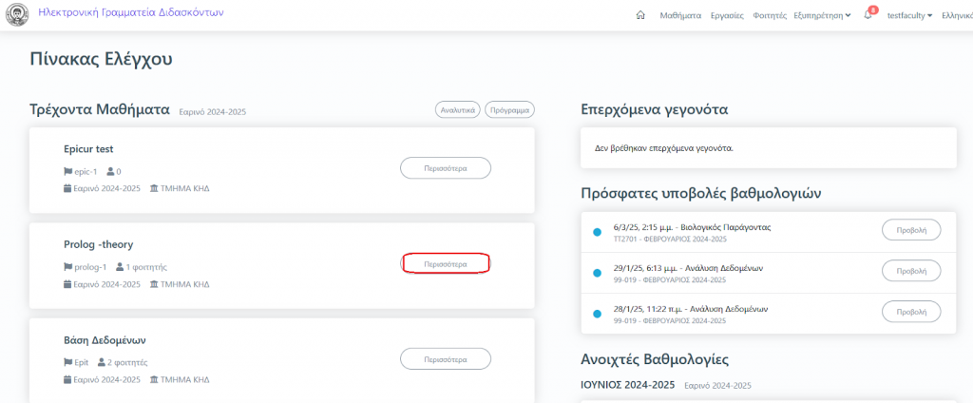This screenshot has width=973, height=403.
Task: Click student icon next to 2 φοιτητές
Action: tap(102, 362)
